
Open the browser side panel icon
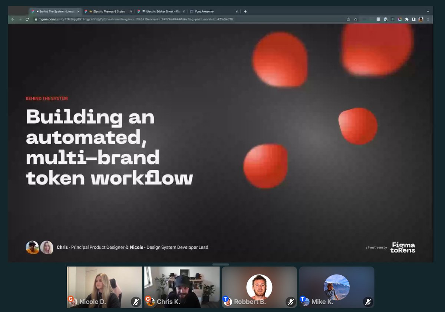point(414,19)
